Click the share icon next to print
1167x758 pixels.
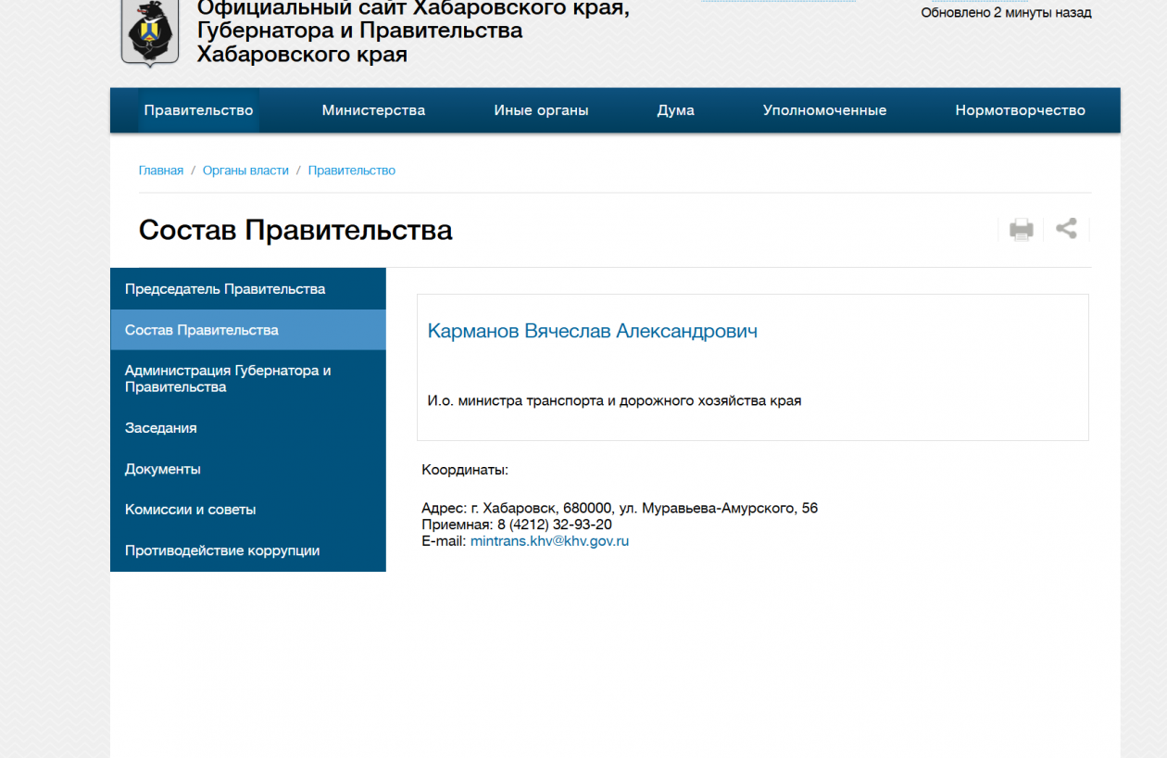pos(1066,229)
